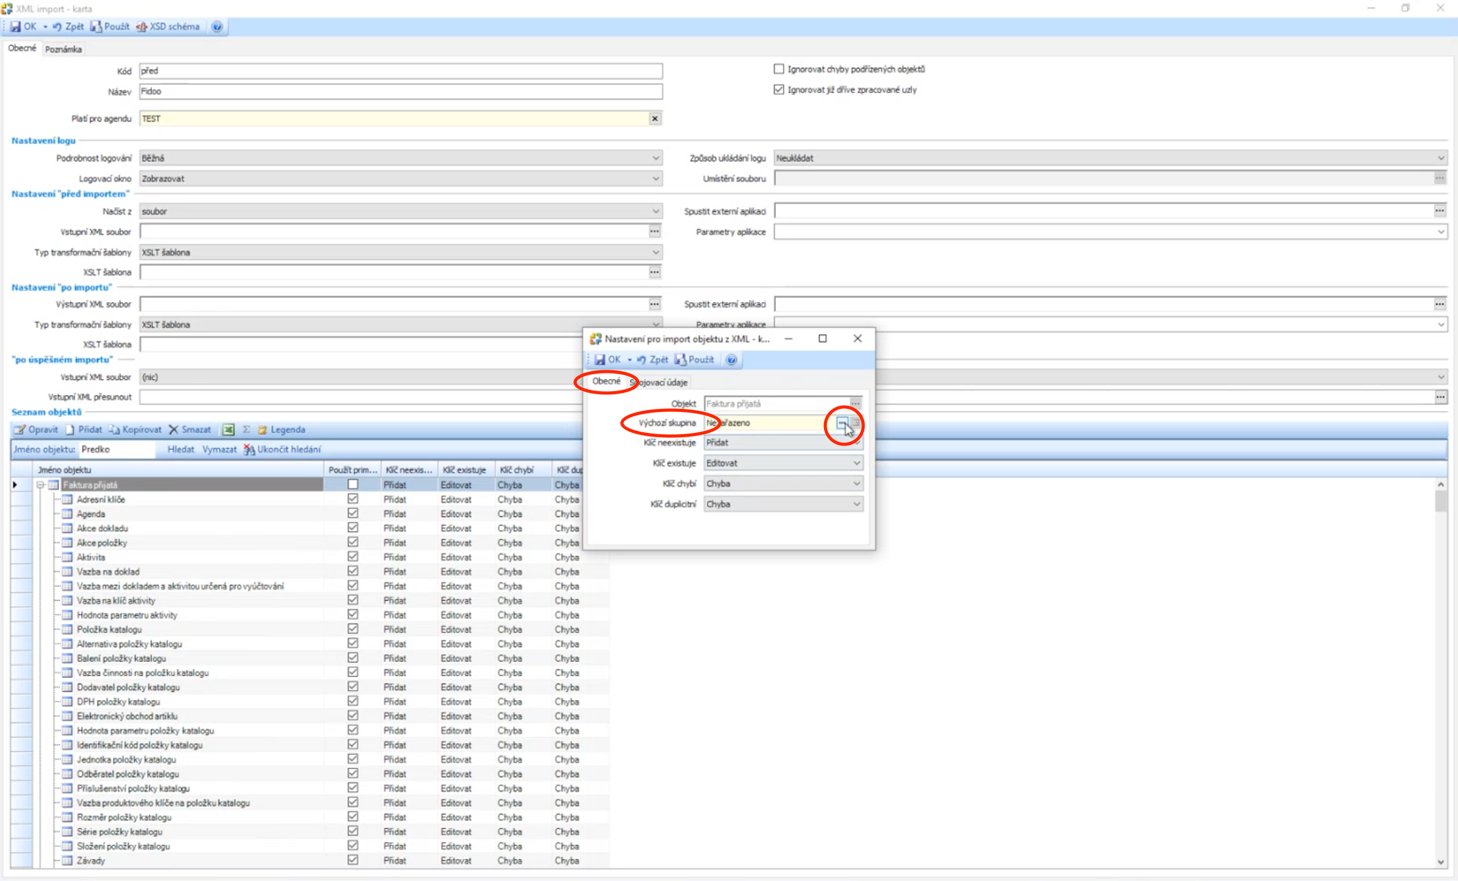Check Použít prim. for Faktura přijatá row
The height and width of the screenshot is (881, 1458).
pos(353,484)
